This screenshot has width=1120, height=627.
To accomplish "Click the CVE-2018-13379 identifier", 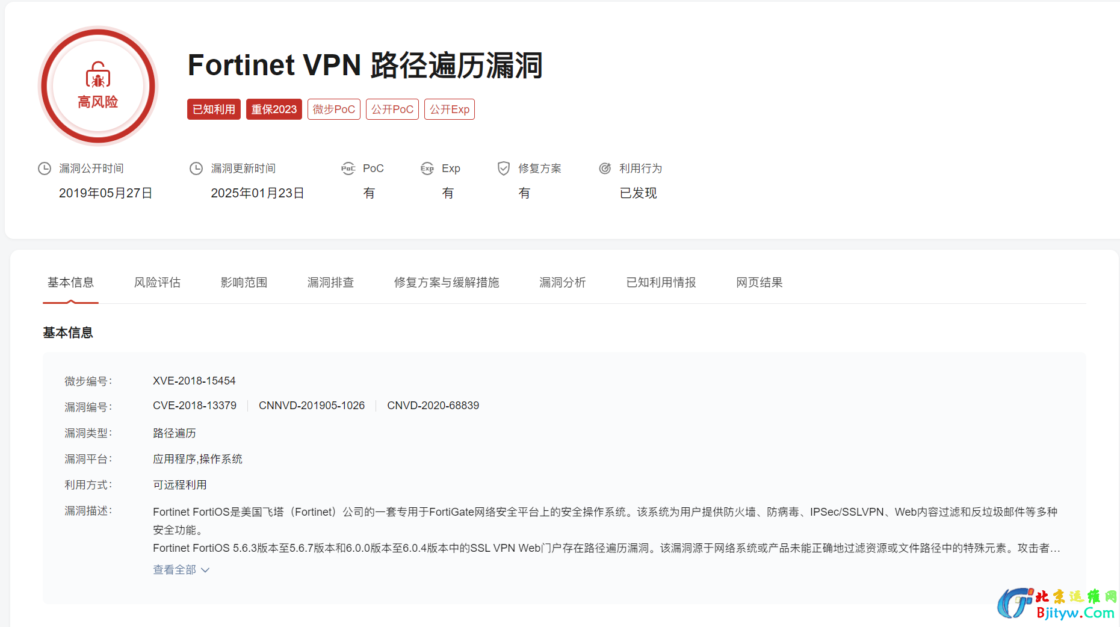I will click(194, 406).
